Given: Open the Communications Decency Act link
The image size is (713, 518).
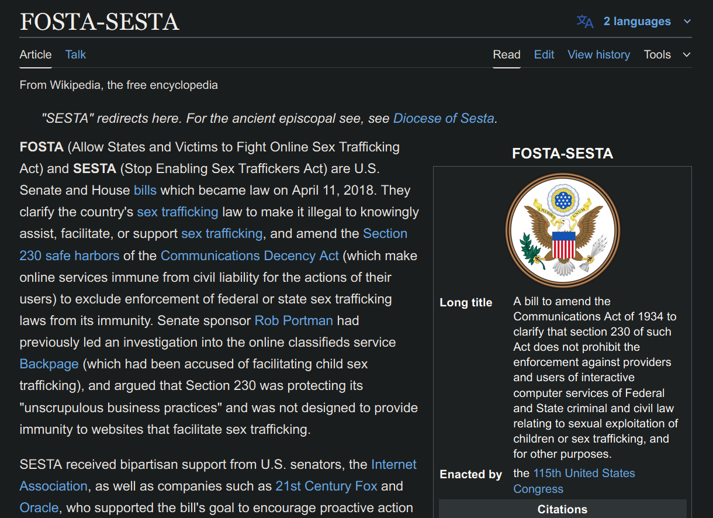Looking at the screenshot, I should (250, 255).
